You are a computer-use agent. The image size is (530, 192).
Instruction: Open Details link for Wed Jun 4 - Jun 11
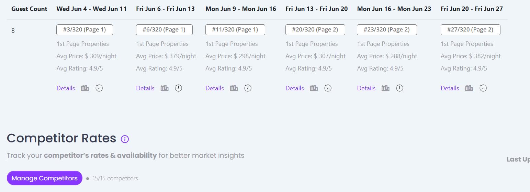coord(66,88)
